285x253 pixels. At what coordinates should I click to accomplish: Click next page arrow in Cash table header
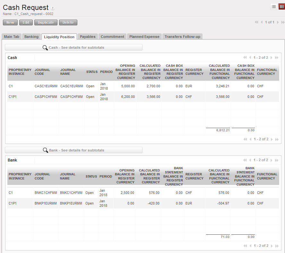point(272,58)
